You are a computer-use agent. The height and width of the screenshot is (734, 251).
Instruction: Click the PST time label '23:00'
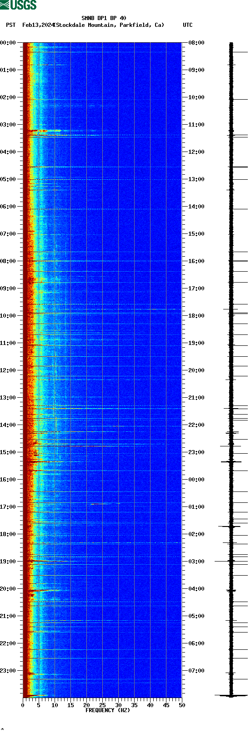pos(8,671)
